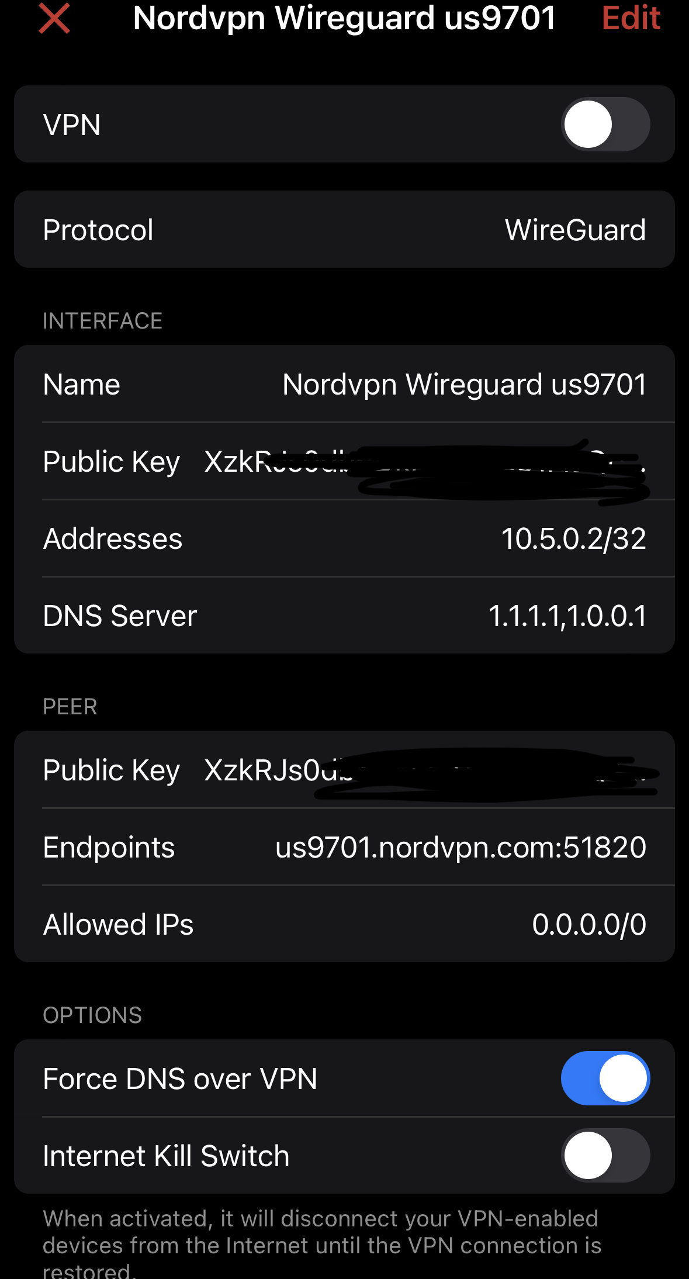Tap the INTERFACE section header
This screenshot has width=689, height=1279.
click(103, 321)
